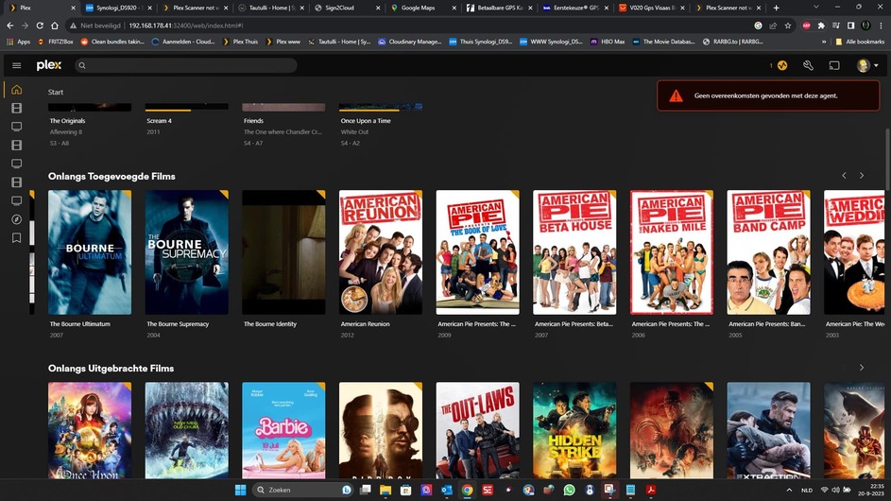
Task: Open a new browser tab
Action: [777, 8]
